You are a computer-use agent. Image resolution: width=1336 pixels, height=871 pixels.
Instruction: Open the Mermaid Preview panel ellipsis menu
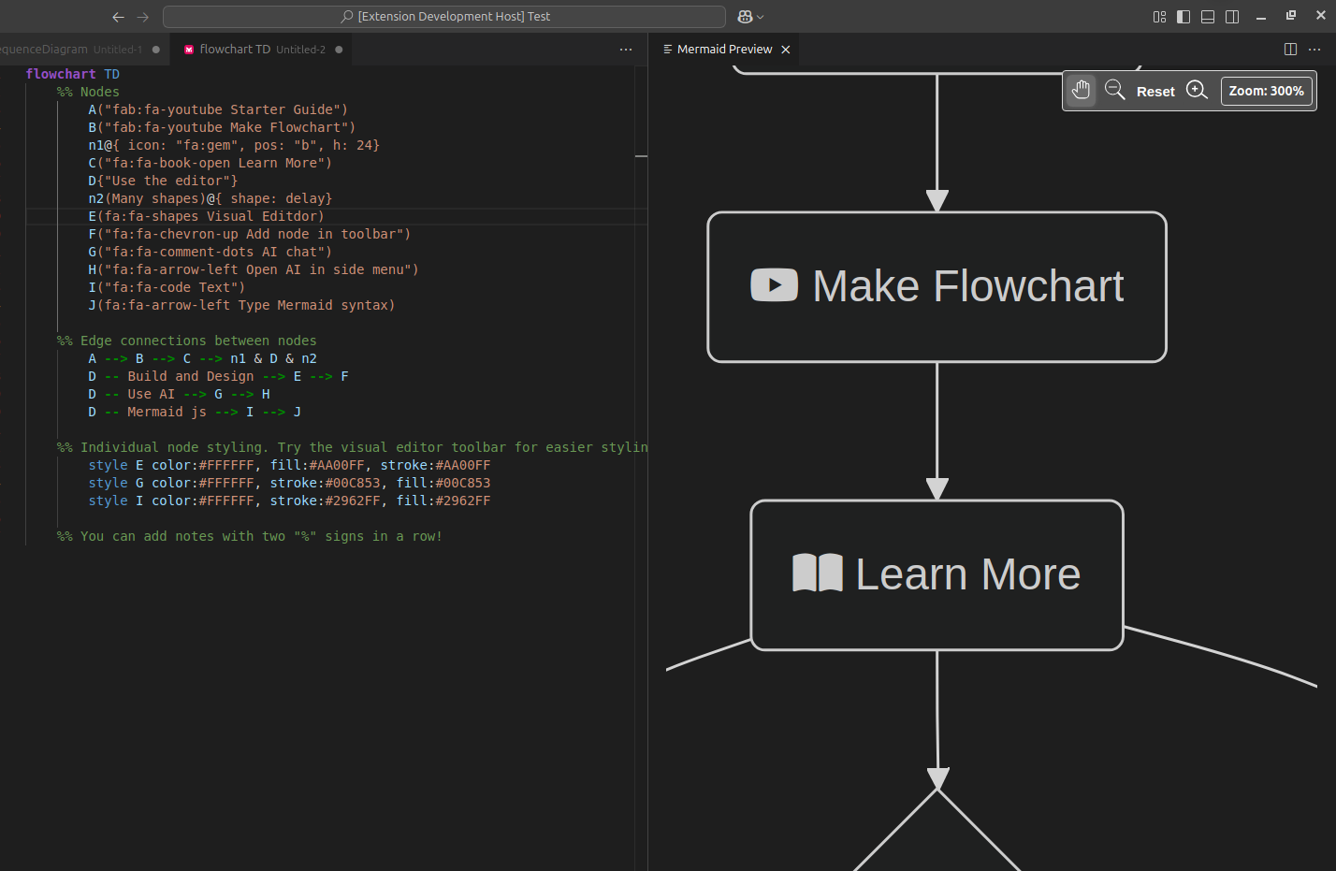[1314, 49]
